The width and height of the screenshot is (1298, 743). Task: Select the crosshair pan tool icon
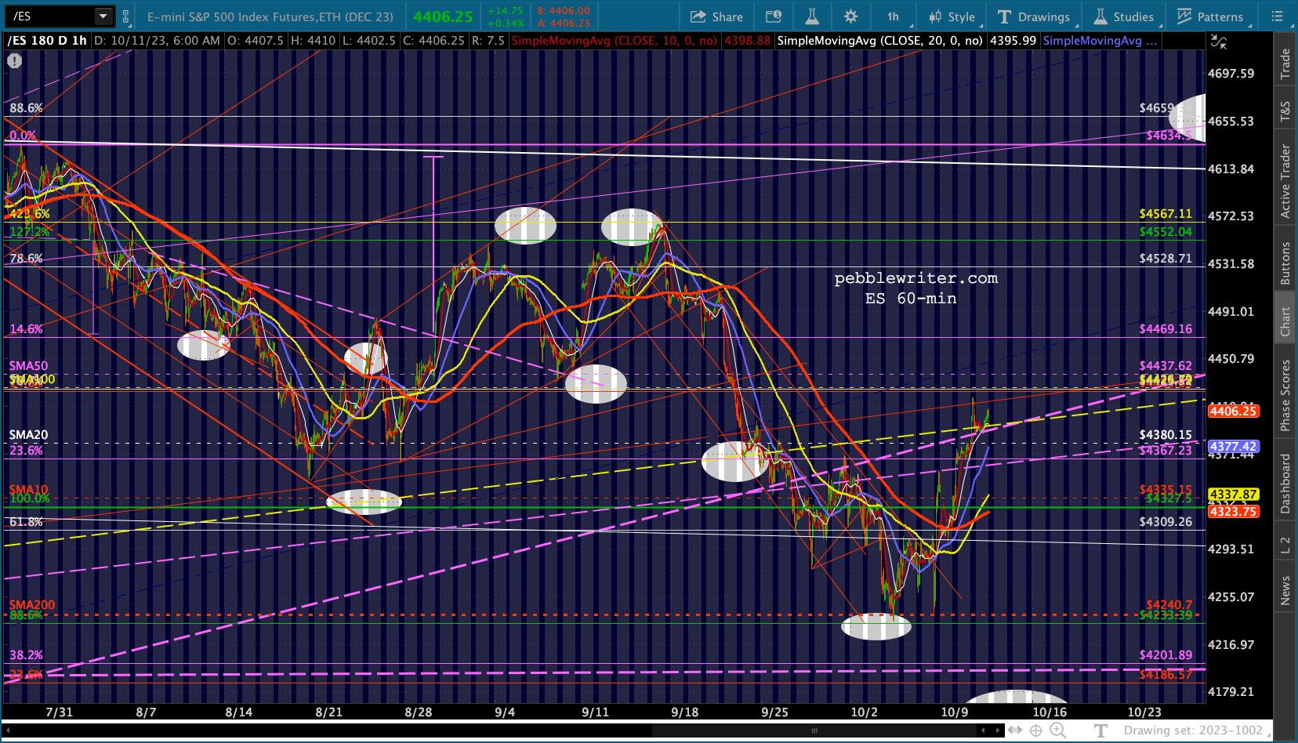(x=1035, y=730)
